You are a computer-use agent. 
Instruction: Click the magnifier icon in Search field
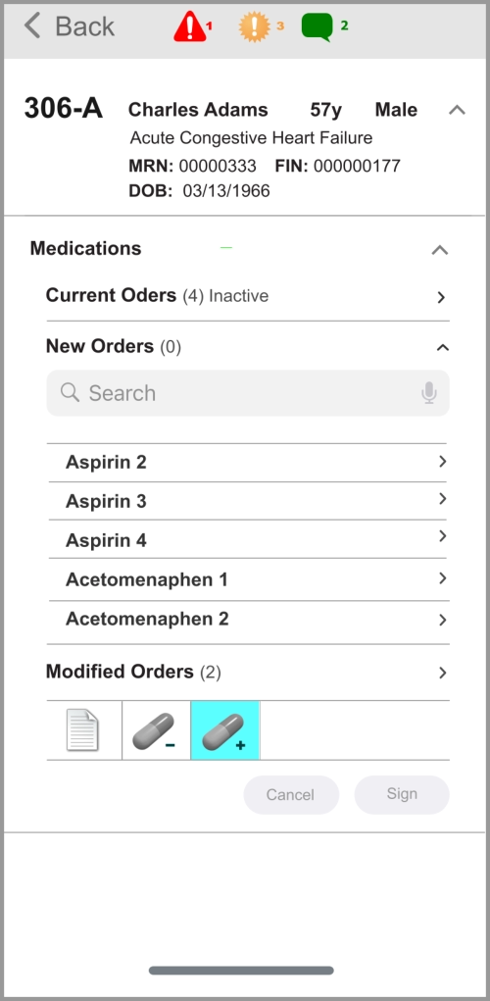(x=70, y=392)
